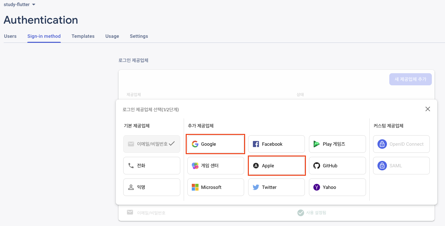Click the envelope icon in provider table row
Viewport: 445px width, 226px height.
tap(130, 212)
